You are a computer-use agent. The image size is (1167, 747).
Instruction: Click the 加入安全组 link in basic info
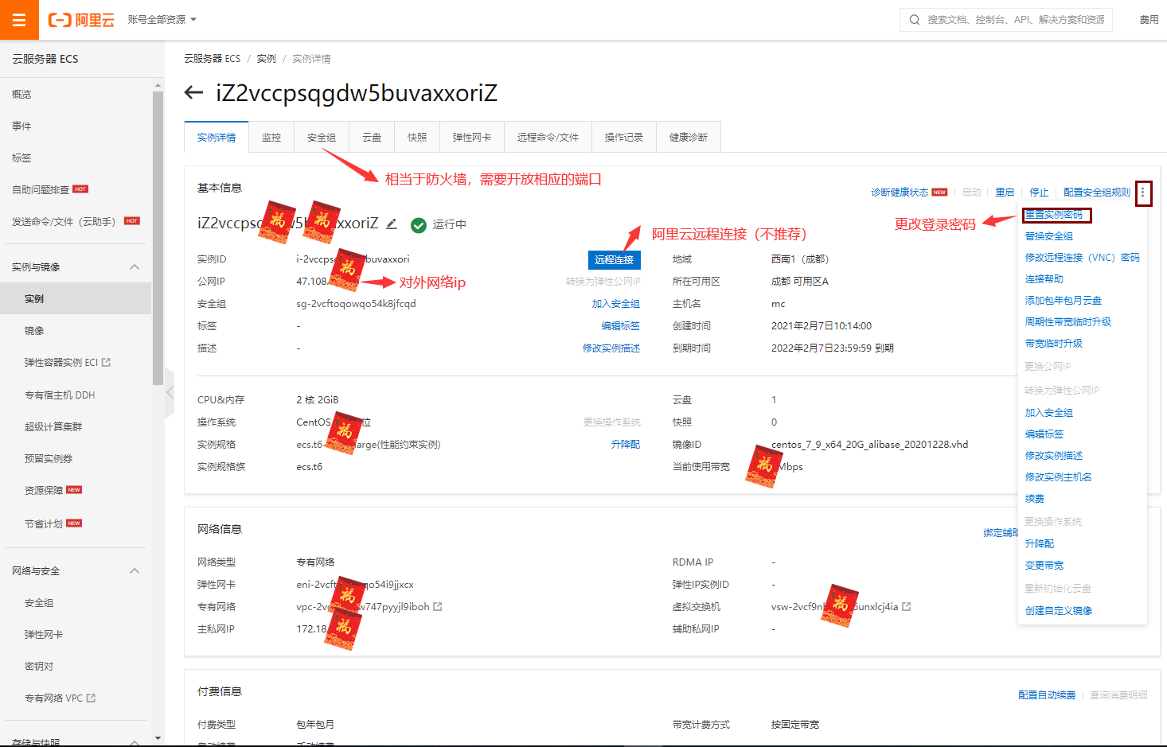[x=616, y=304]
